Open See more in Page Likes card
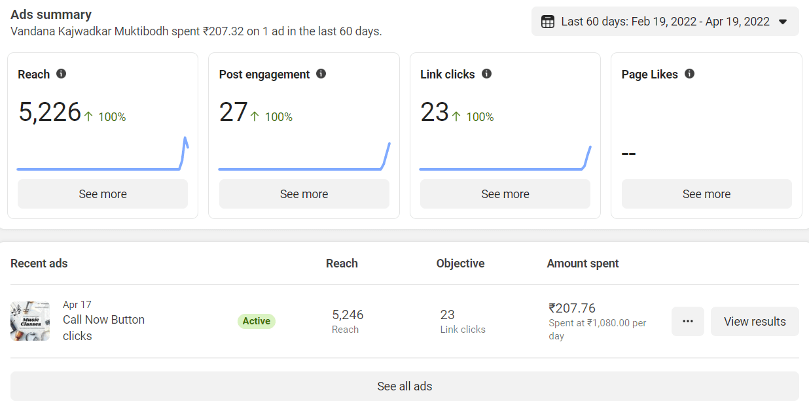This screenshot has width=809, height=410. coord(706,194)
